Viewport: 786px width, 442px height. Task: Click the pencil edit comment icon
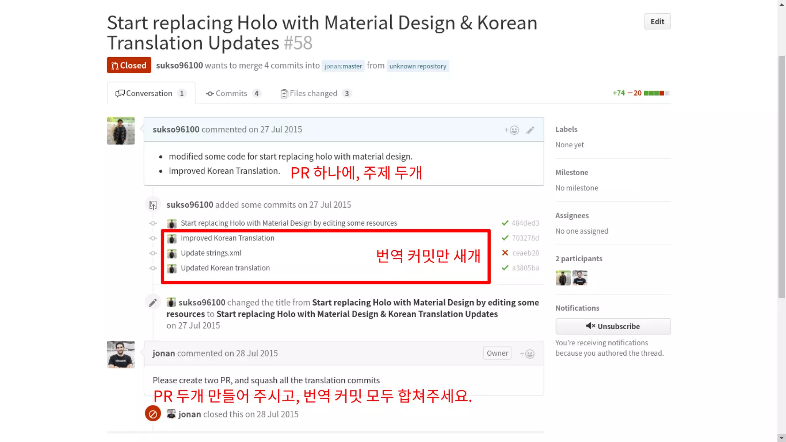pyautogui.click(x=530, y=130)
